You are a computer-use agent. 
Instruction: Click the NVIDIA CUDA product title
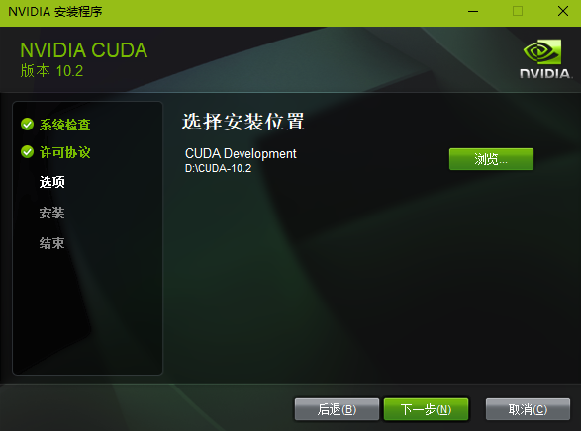[x=84, y=50]
